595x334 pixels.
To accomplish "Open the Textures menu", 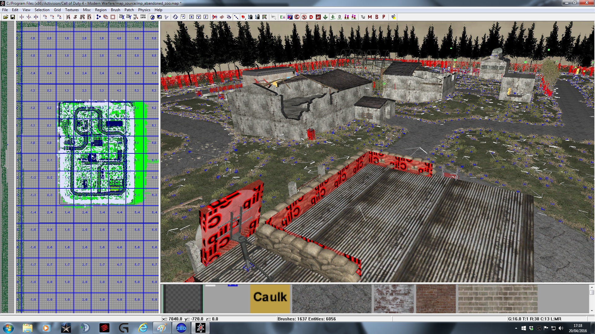I will tap(72, 10).
